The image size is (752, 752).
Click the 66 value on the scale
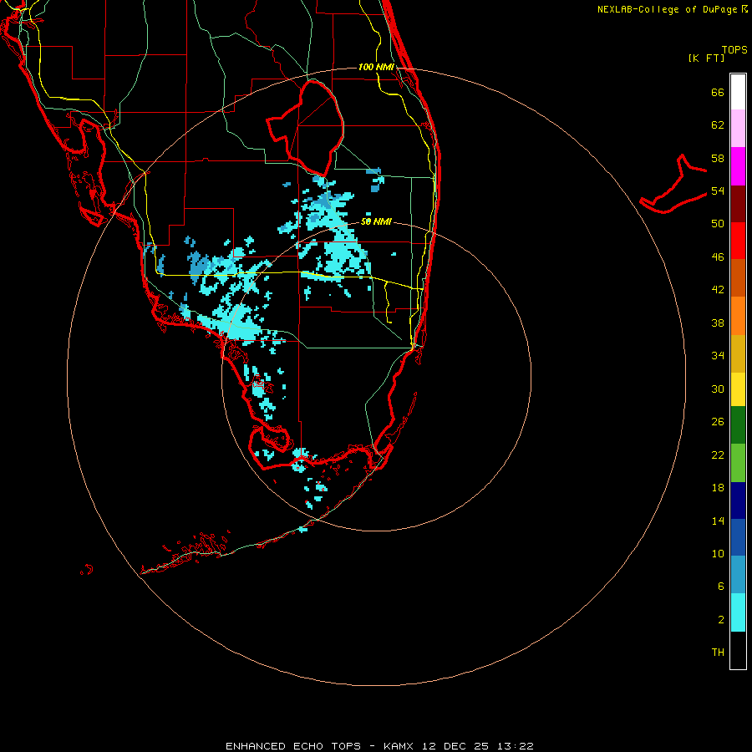point(718,93)
